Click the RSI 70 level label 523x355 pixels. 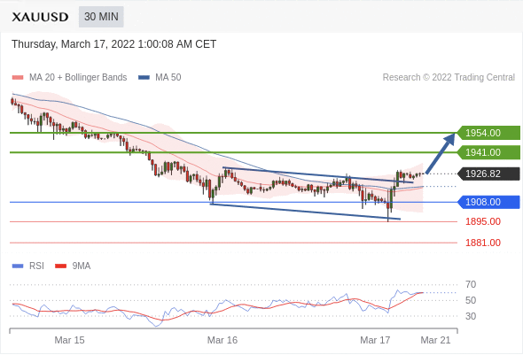click(x=471, y=284)
